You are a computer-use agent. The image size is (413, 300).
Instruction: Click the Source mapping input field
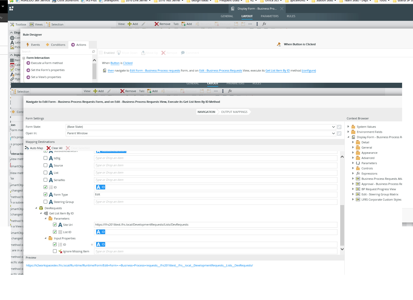216,165
